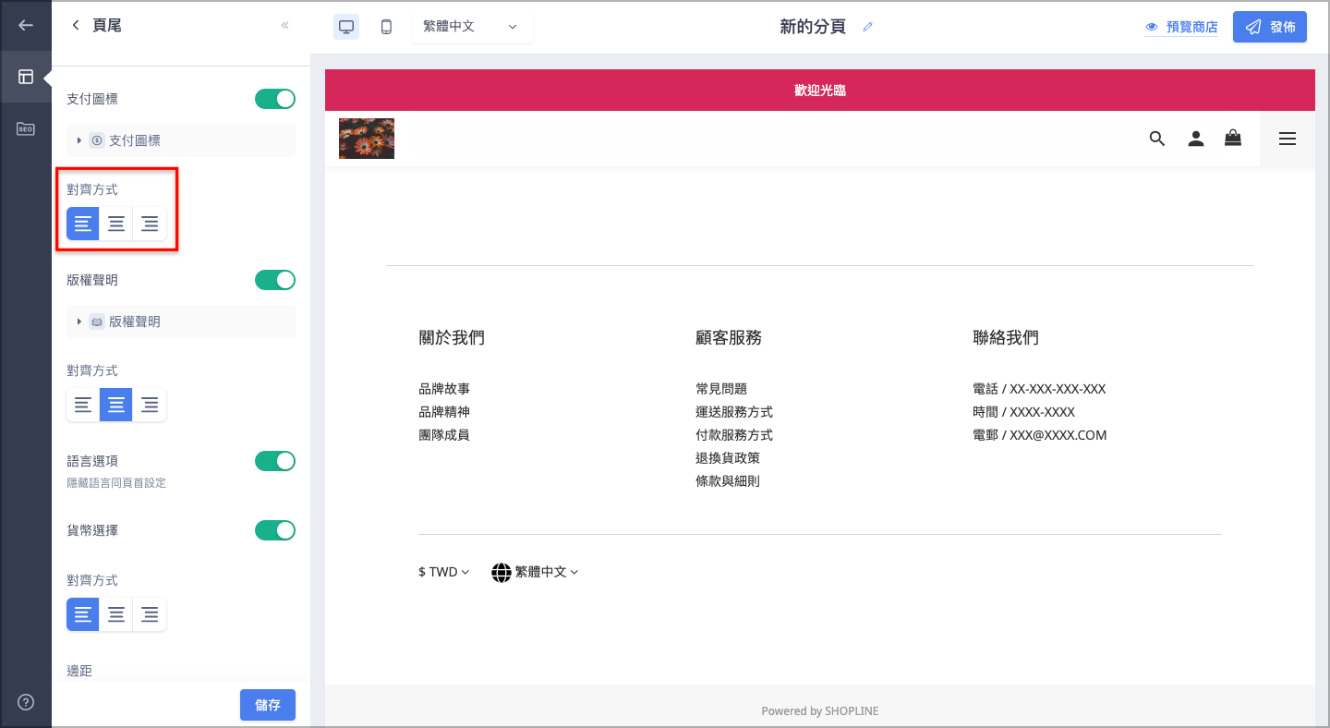Click the 條款與細則 footer link

(x=728, y=481)
